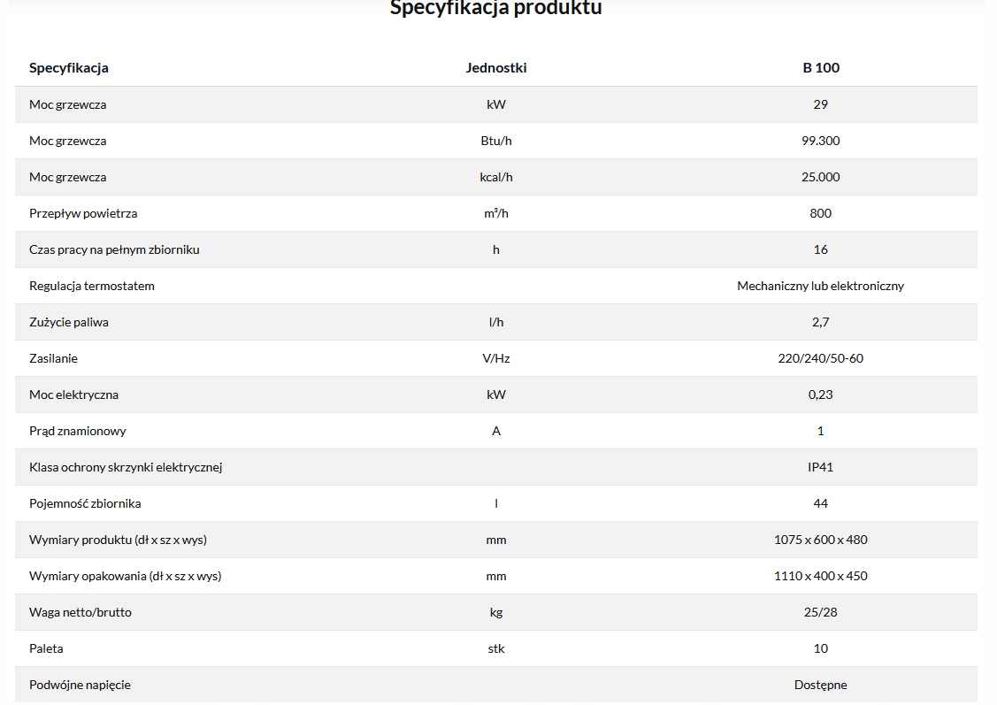Click the 220/240/50-60 power supply value
Screen dimensions: 997x705
tap(820, 358)
